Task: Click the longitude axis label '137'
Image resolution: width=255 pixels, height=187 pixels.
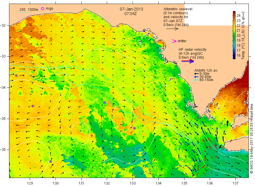Action: coord(235,183)
